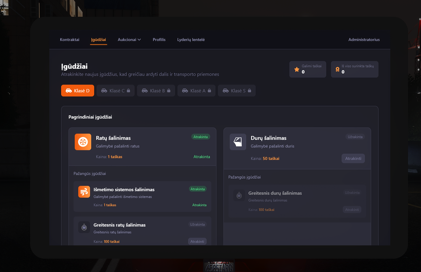Open the Lyderių lentelė leaderboard
The height and width of the screenshot is (272, 421).
pyautogui.click(x=191, y=40)
